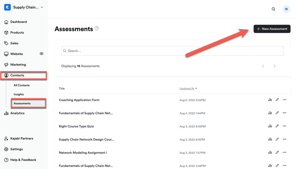This screenshot has height=169, width=297.
Task: Open Help & Feedback in sidebar
Action: (23, 160)
